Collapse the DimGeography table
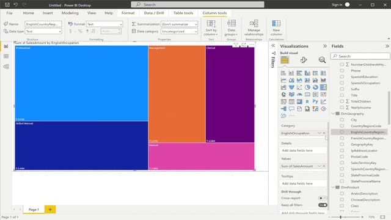The image size is (391, 220). 334,114
